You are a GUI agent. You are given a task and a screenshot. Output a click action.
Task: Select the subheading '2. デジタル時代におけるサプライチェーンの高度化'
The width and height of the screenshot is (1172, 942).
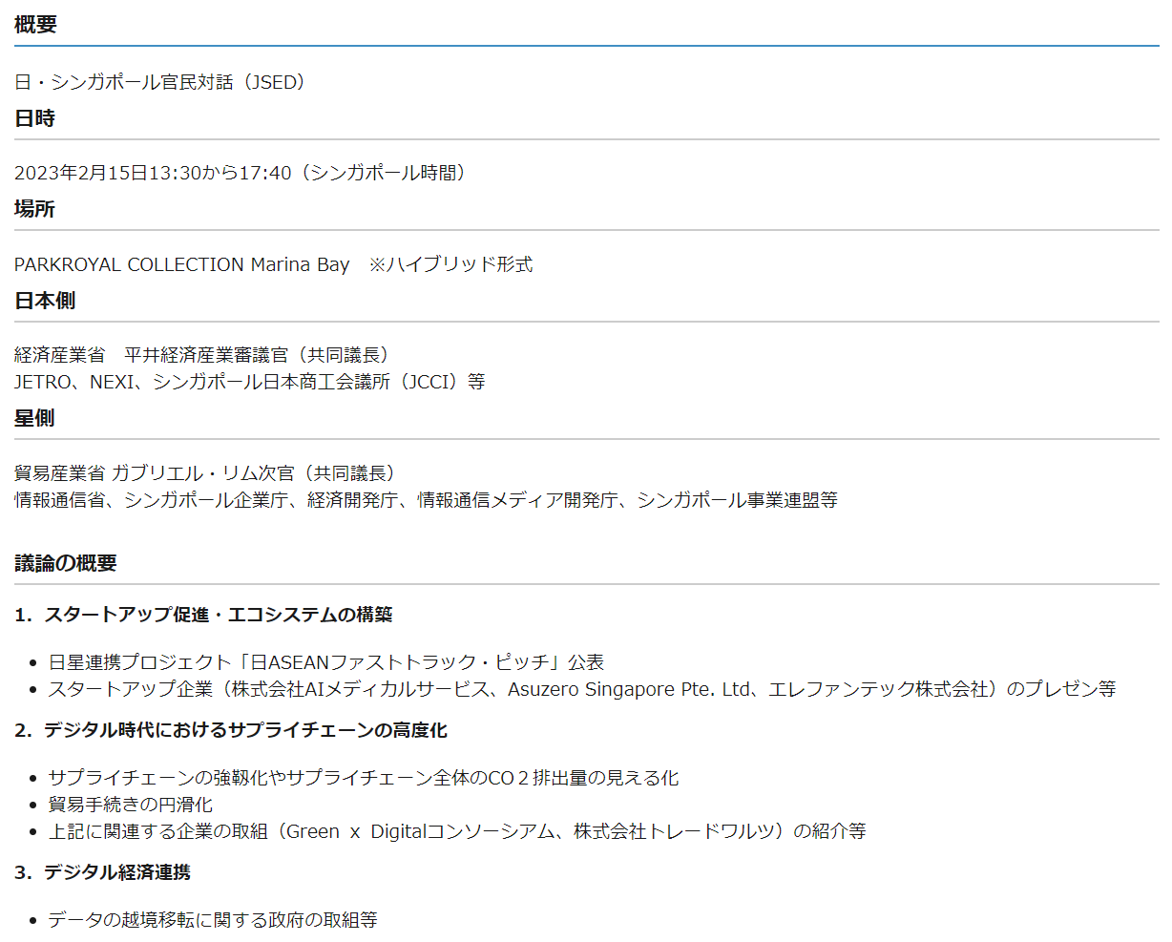[x=231, y=730]
